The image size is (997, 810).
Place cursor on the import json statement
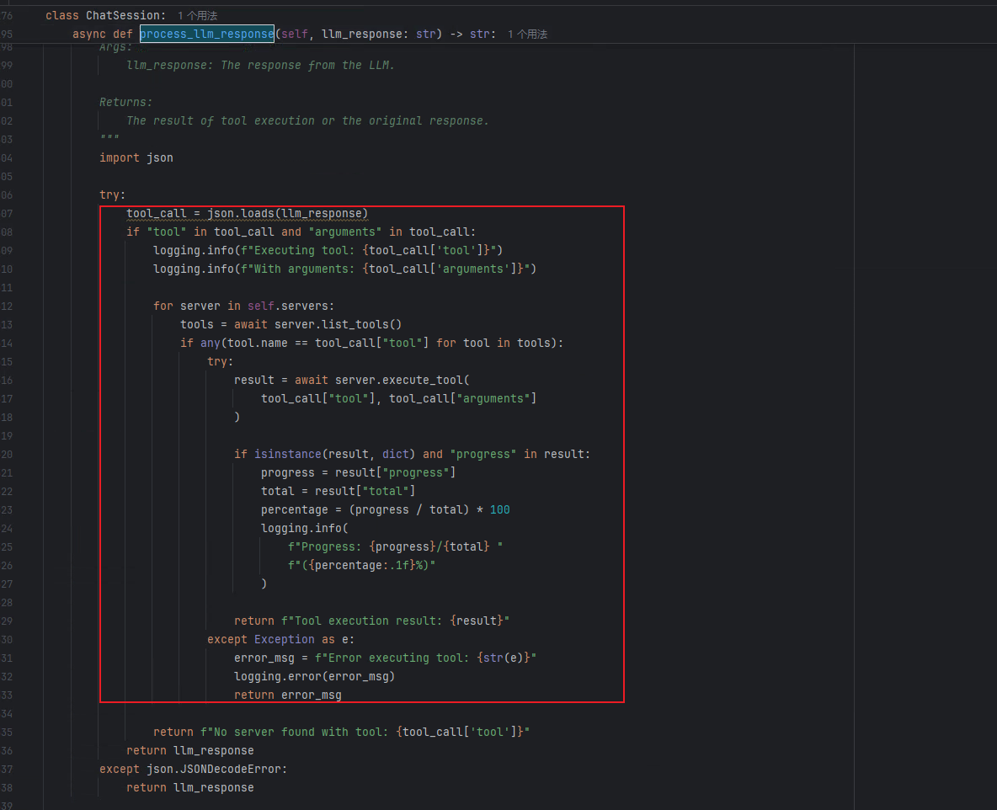tap(136, 157)
